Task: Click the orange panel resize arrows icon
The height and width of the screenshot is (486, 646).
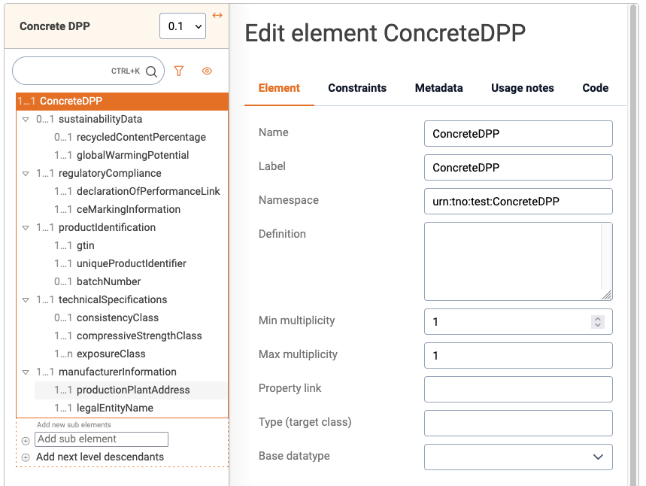Action: point(217,16)
